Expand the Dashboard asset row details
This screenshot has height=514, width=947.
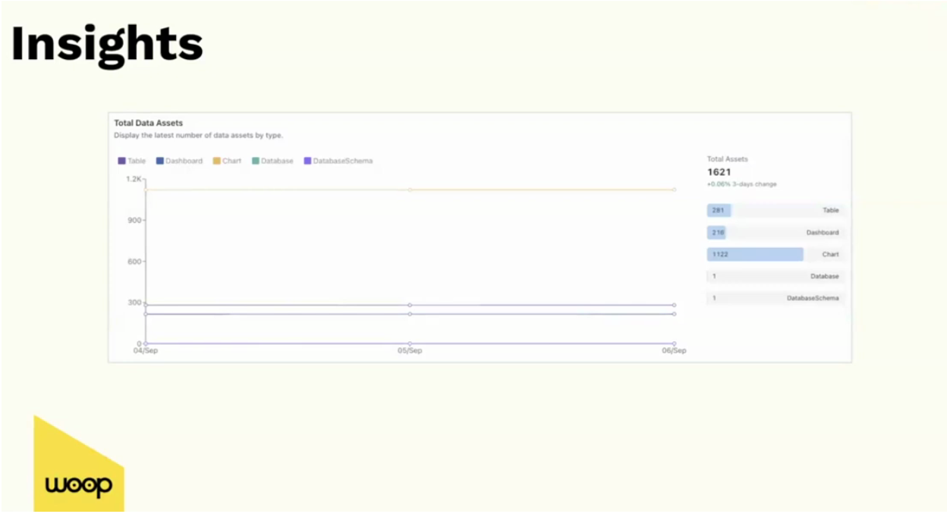774,232
